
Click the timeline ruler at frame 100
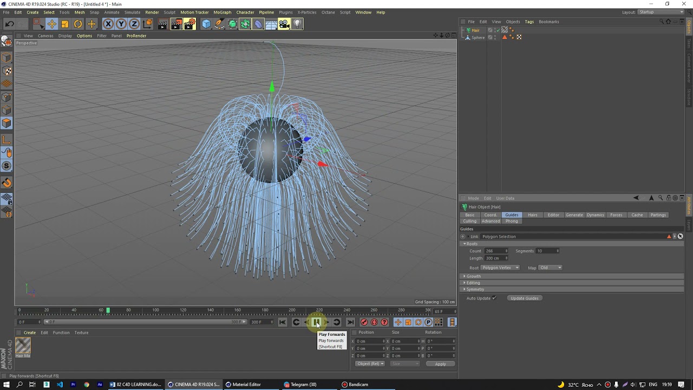155,311
